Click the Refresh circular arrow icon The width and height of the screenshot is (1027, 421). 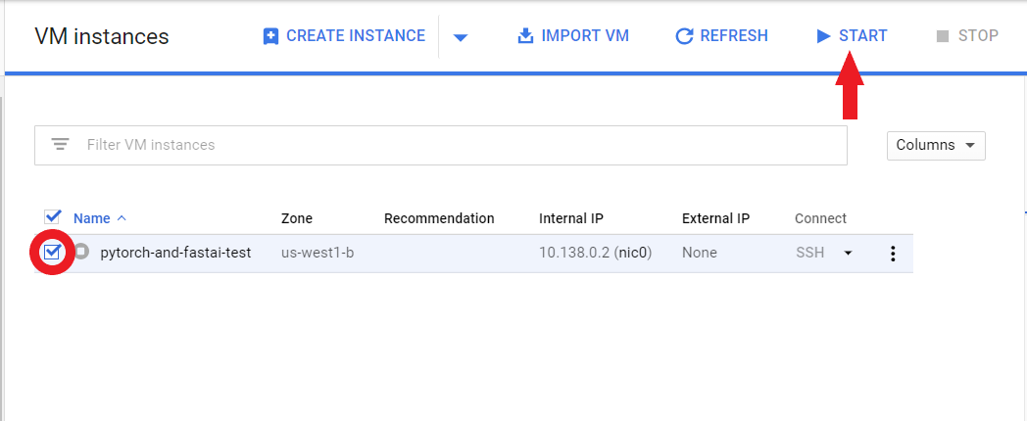pyautogui.click(x=684, y=36)
